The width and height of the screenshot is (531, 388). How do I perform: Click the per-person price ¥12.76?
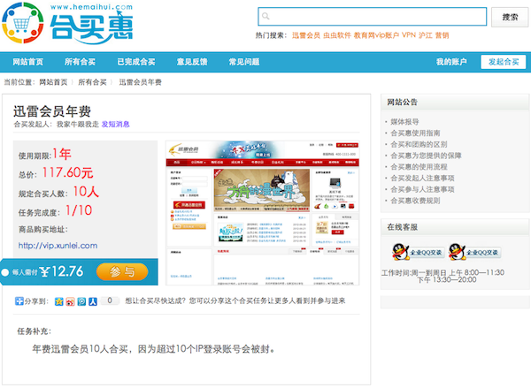[61, 271]
